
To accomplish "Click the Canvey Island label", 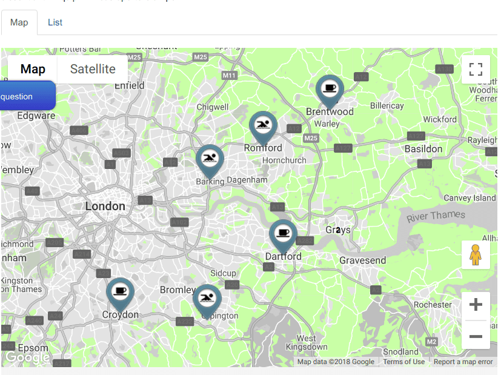I will click(x=469, y=198).
